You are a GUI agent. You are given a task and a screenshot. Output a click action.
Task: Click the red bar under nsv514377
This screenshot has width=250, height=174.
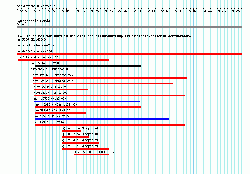coord(60,113)
